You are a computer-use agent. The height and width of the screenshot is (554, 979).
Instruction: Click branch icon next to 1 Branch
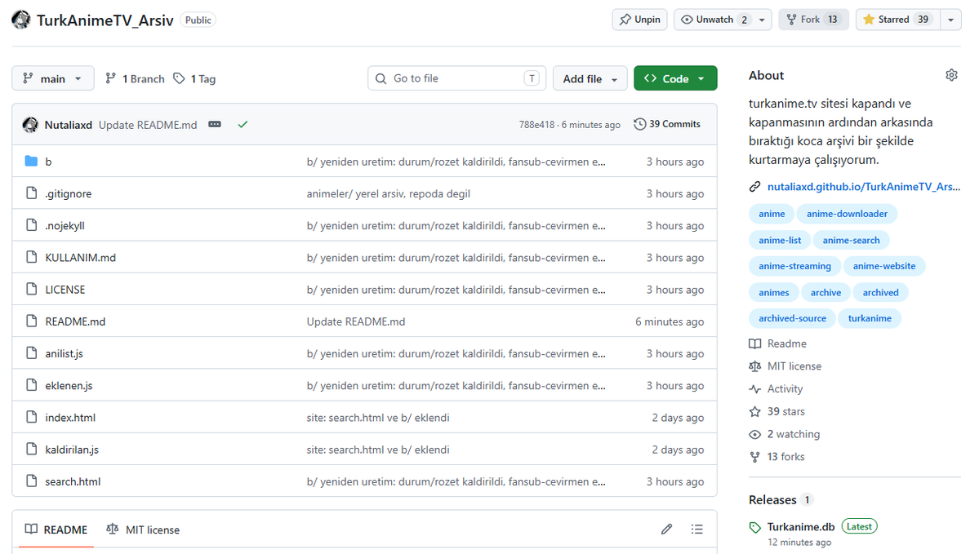click(x=110, y=78)
